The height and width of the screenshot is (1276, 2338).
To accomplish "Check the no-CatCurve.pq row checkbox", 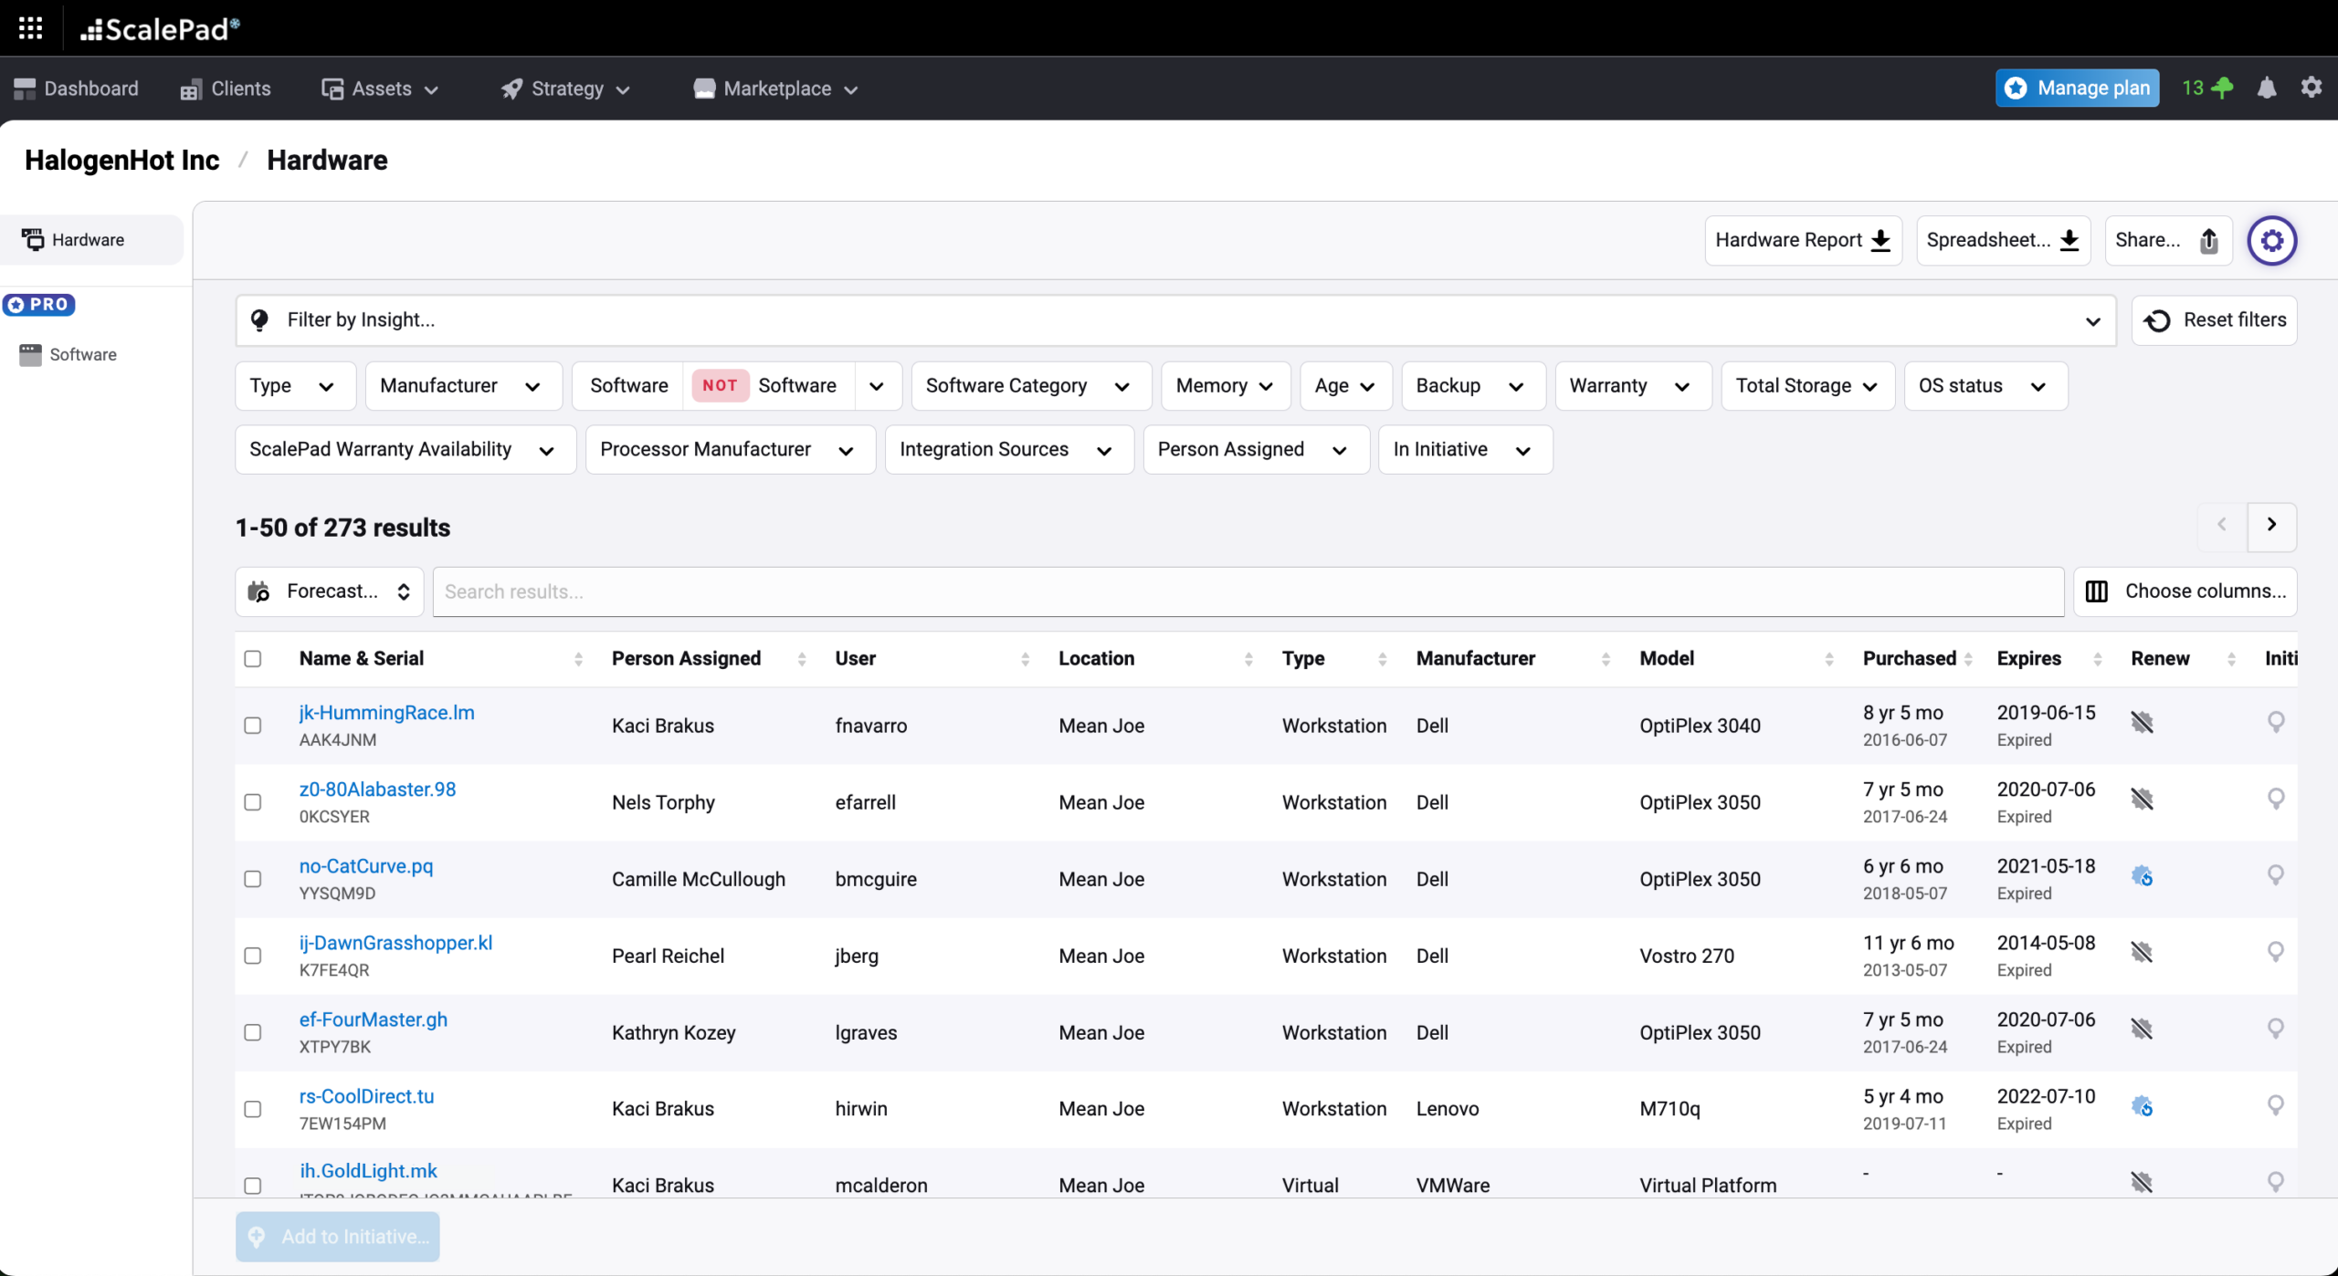I will click(253, 879).
